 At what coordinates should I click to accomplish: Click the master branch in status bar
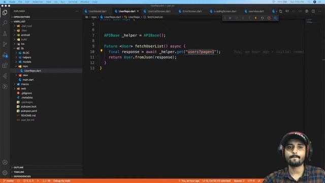pyautogui.click(x=8, y=181)
